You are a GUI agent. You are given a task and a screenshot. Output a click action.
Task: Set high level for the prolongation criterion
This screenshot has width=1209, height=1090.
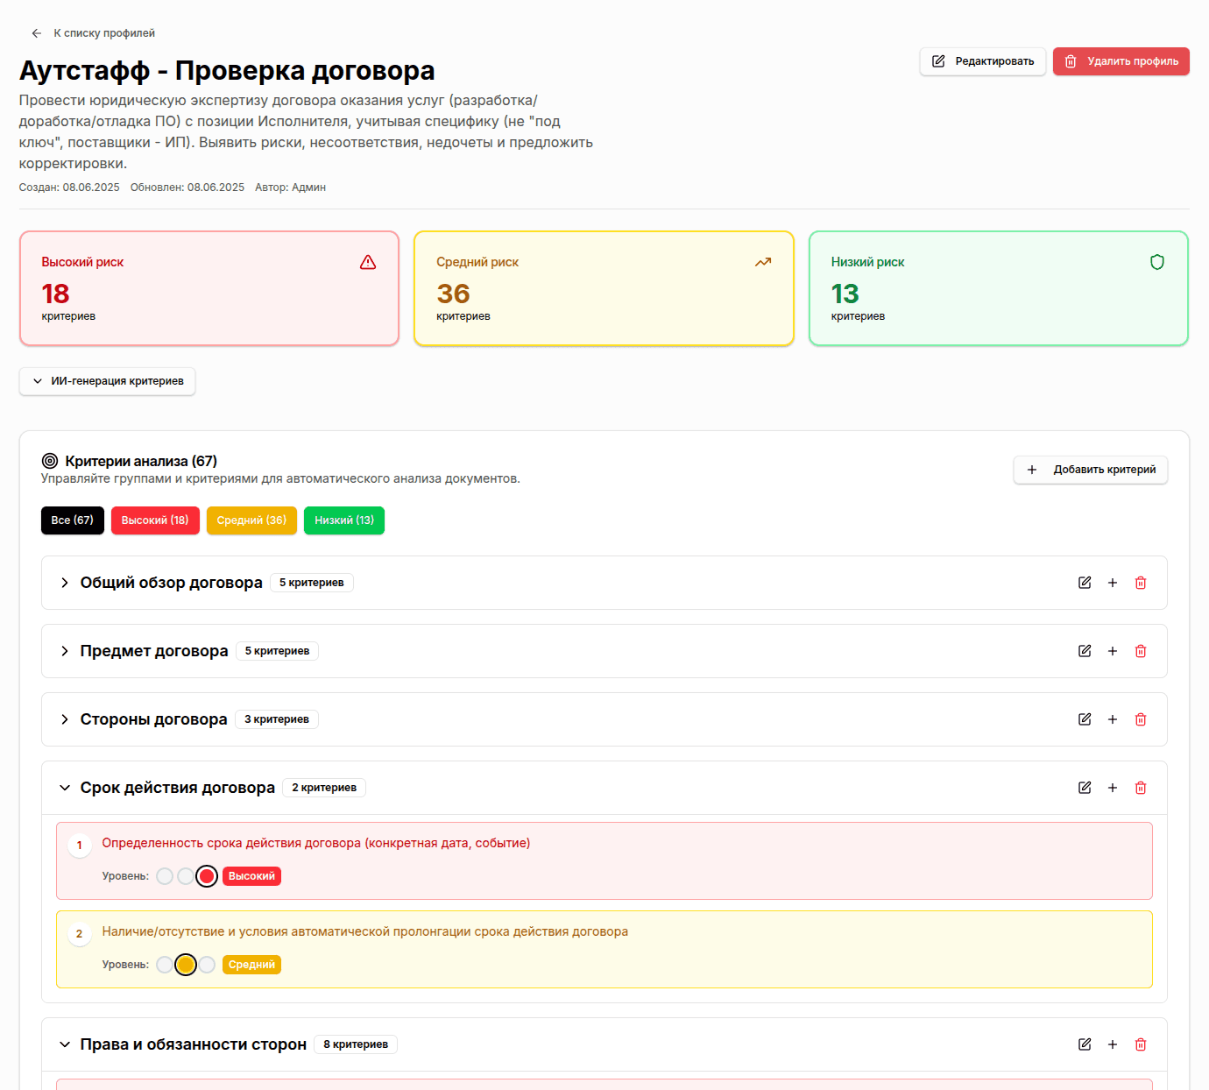pyautogui.click(x=207, y=965)
